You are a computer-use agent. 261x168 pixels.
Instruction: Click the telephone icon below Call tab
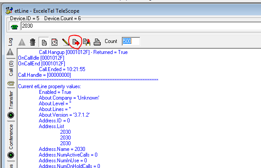point(11,83)
